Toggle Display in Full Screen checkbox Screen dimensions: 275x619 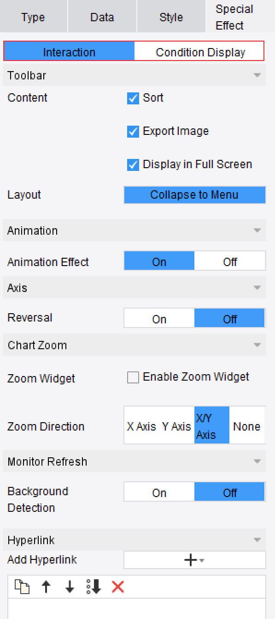pos(133,165)
